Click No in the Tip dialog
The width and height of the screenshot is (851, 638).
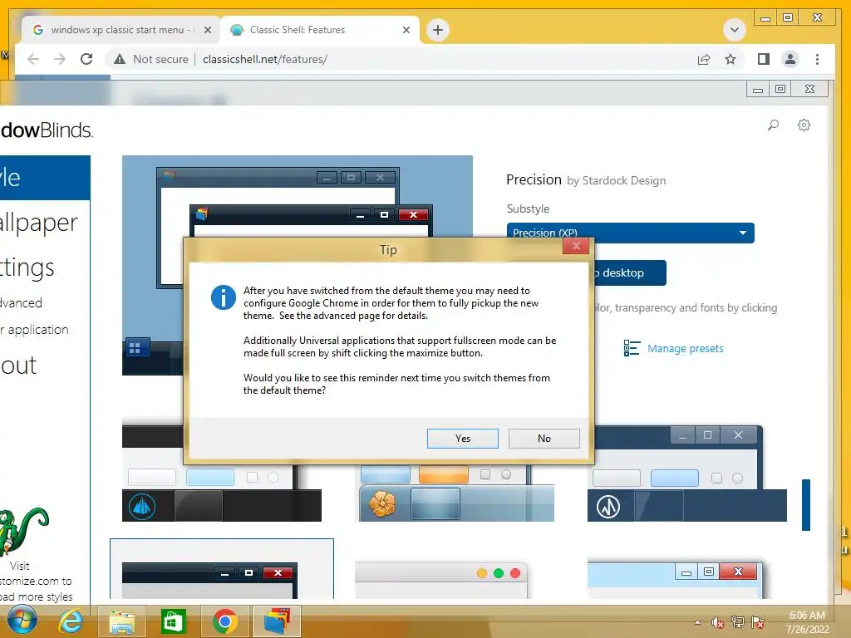pos(544,439)
